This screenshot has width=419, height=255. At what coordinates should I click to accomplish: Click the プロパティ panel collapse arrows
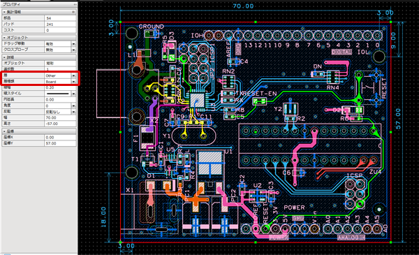[75, 5]
